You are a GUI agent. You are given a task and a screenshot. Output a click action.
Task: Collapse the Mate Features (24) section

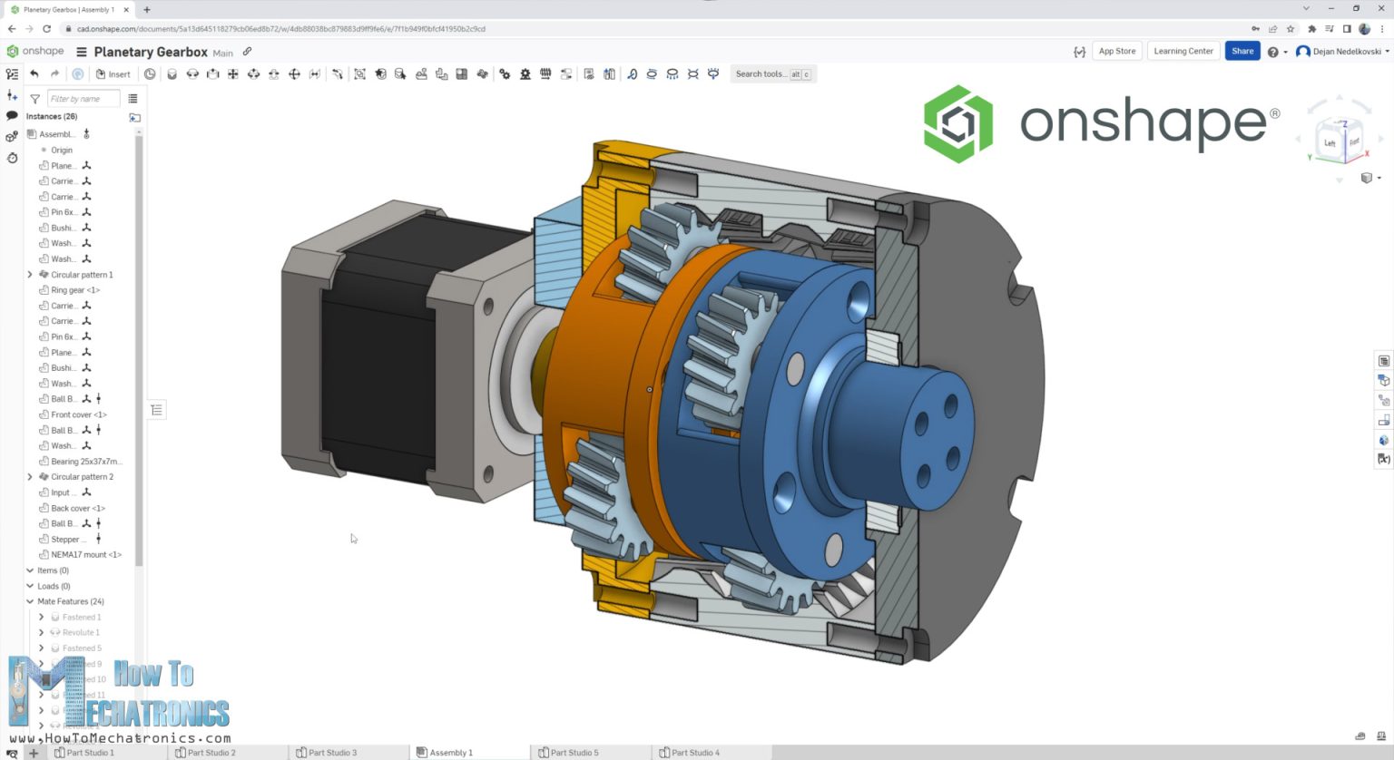coord(30,601)
